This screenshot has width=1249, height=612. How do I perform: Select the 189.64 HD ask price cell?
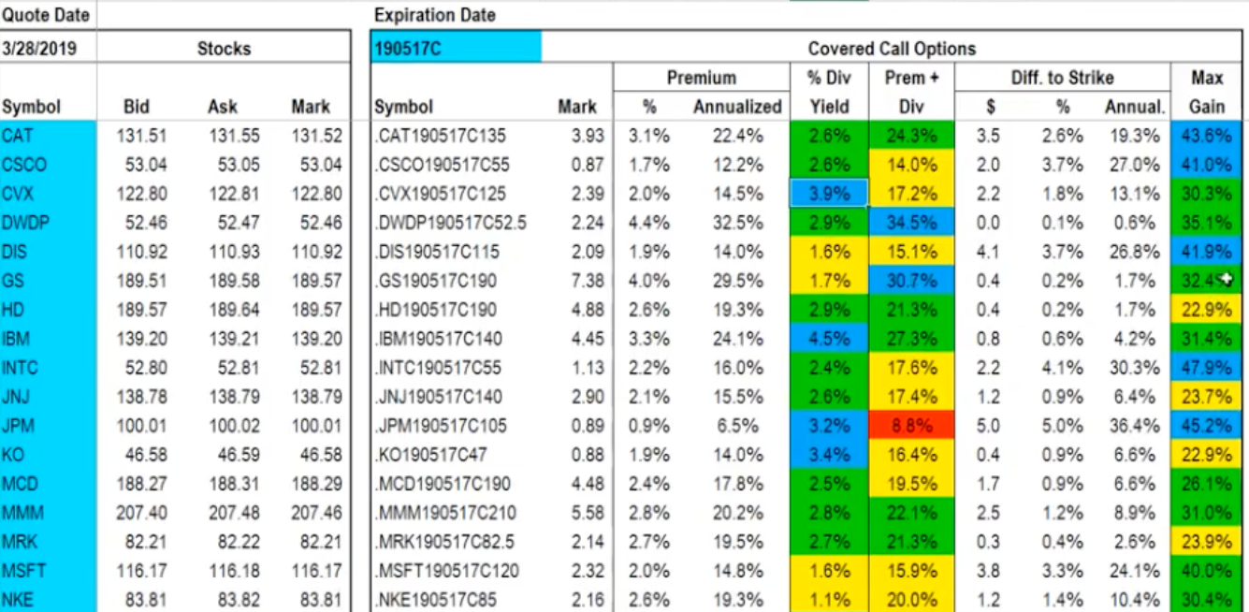(x=223, y=310)
